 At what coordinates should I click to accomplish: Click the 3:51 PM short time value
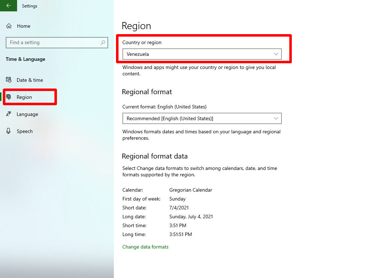178,225
